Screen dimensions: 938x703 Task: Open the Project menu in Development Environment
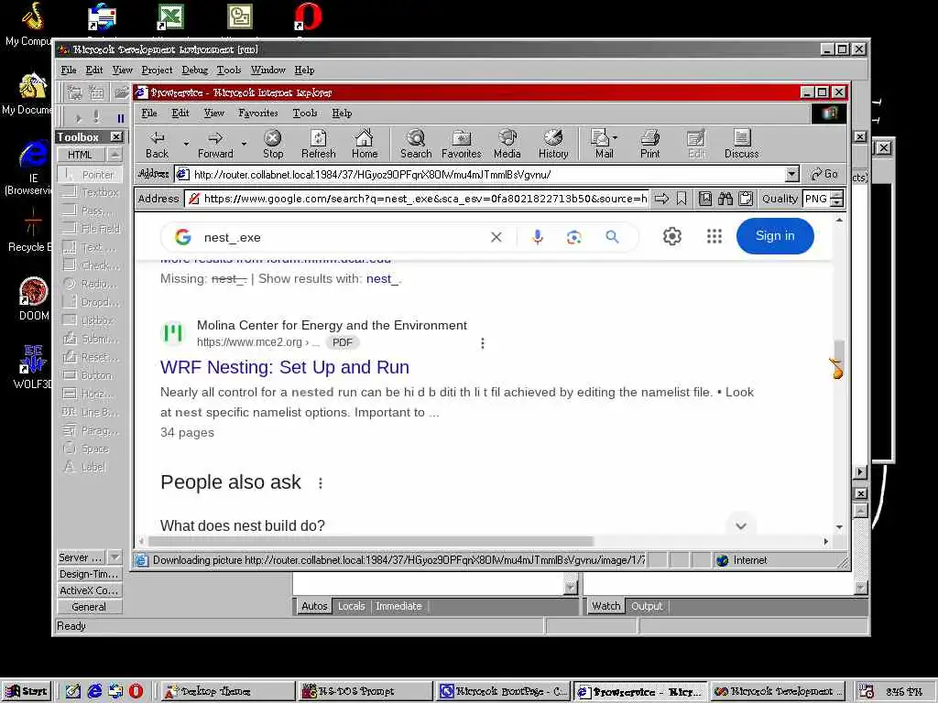(157, 70)
